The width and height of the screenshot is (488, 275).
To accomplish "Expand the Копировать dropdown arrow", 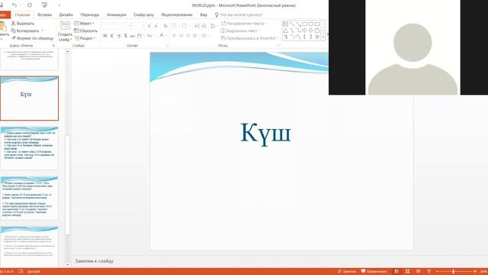I will click(x=43, y=31).
